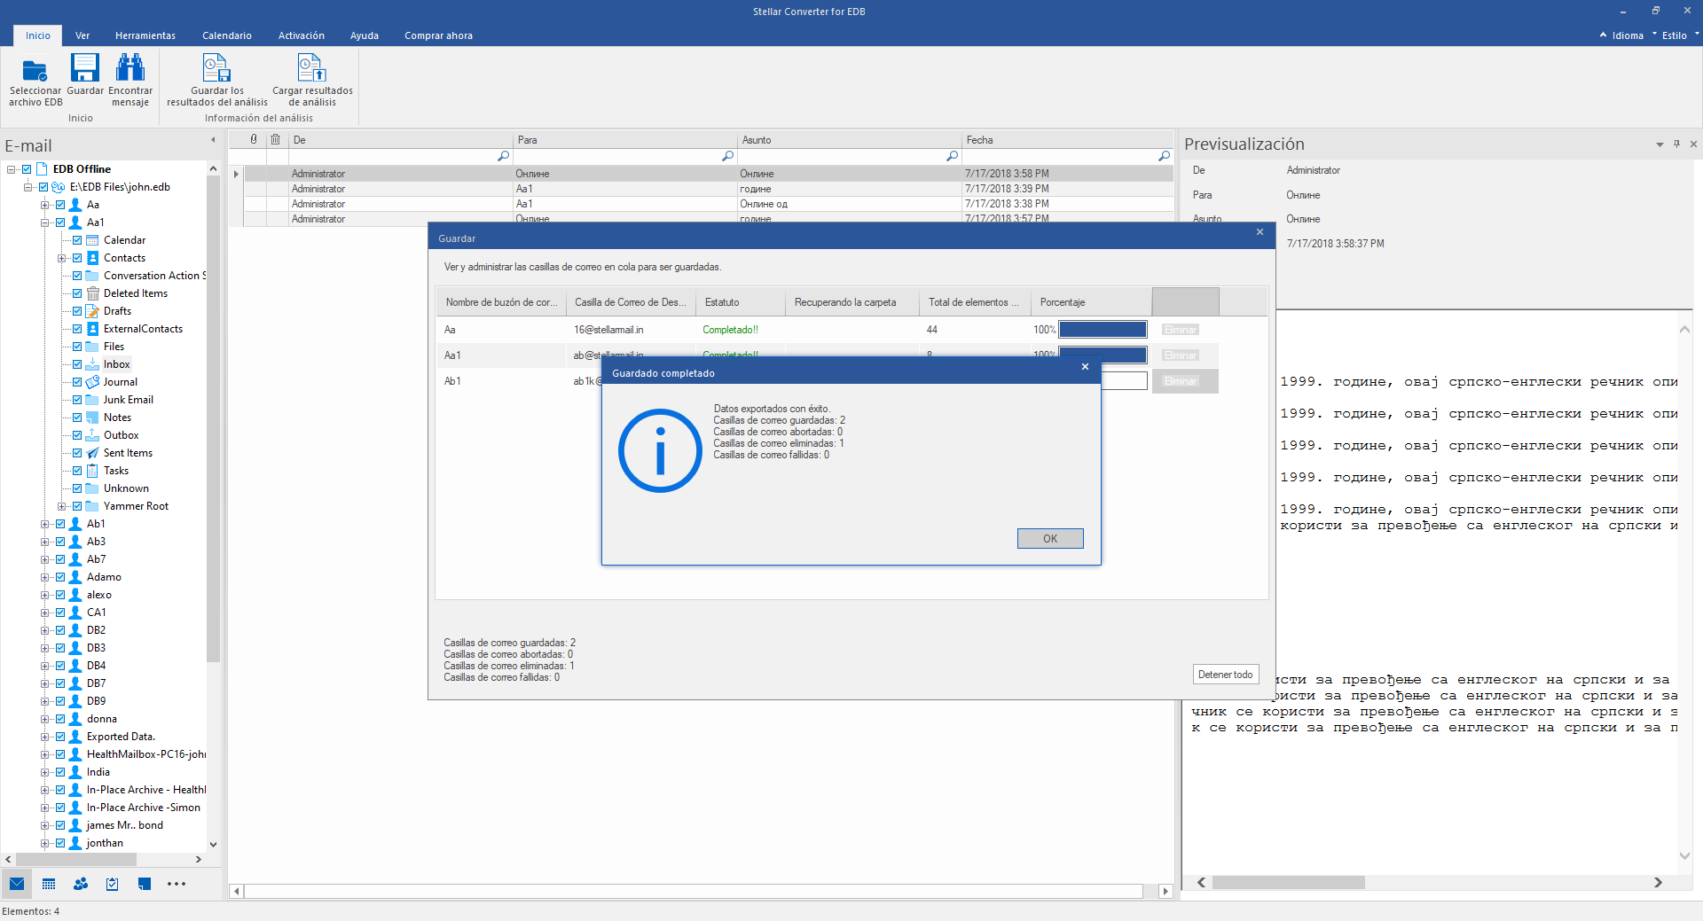The height and width of the screenshot is (921, 1703).
Task: Pin the Previsualización panel
Action: [1676, 144]
